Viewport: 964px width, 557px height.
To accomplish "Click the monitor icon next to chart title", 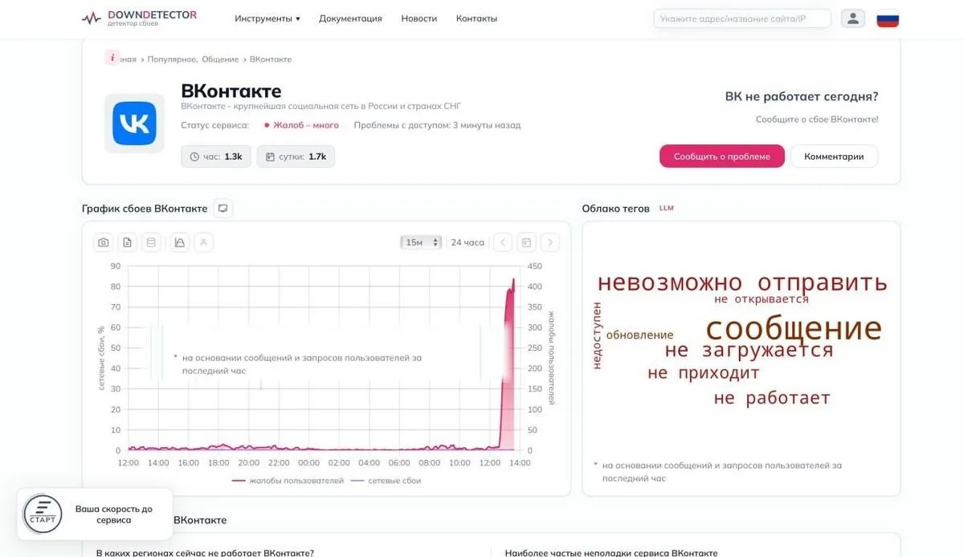I will point(223,209).
